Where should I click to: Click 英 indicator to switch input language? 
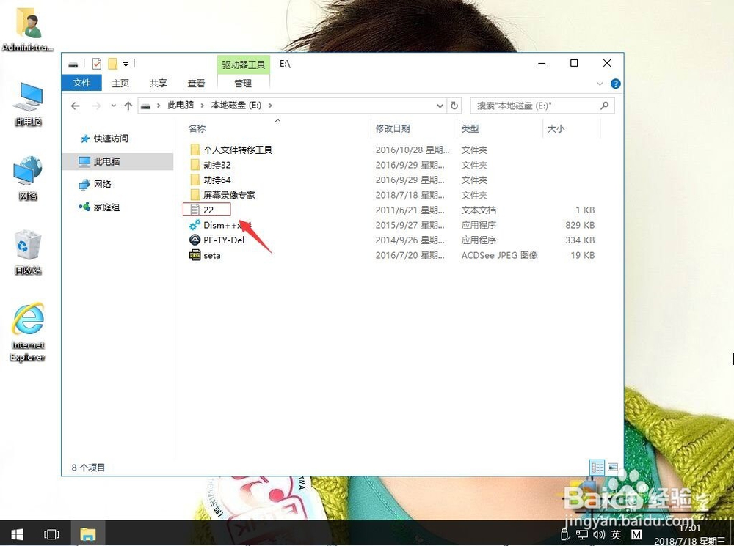[x=617, y=534]
